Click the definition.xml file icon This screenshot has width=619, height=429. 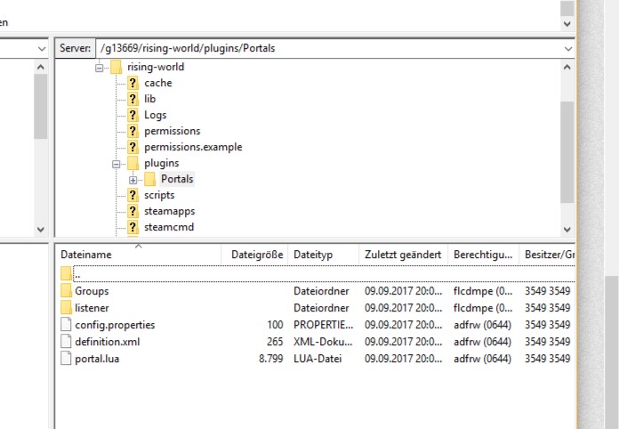(66, 342)
